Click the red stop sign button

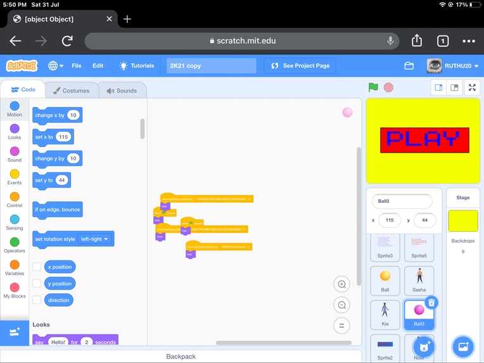(x=388, y=87)
